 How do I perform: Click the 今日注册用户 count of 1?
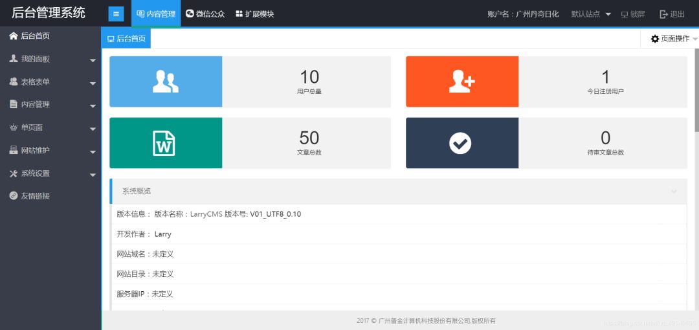pos(605,77)
